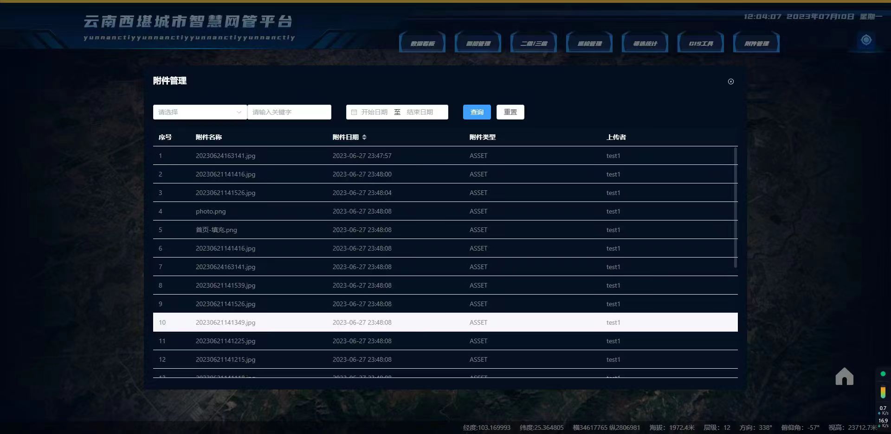Click the 层级 12 status readout

point(717,428)
